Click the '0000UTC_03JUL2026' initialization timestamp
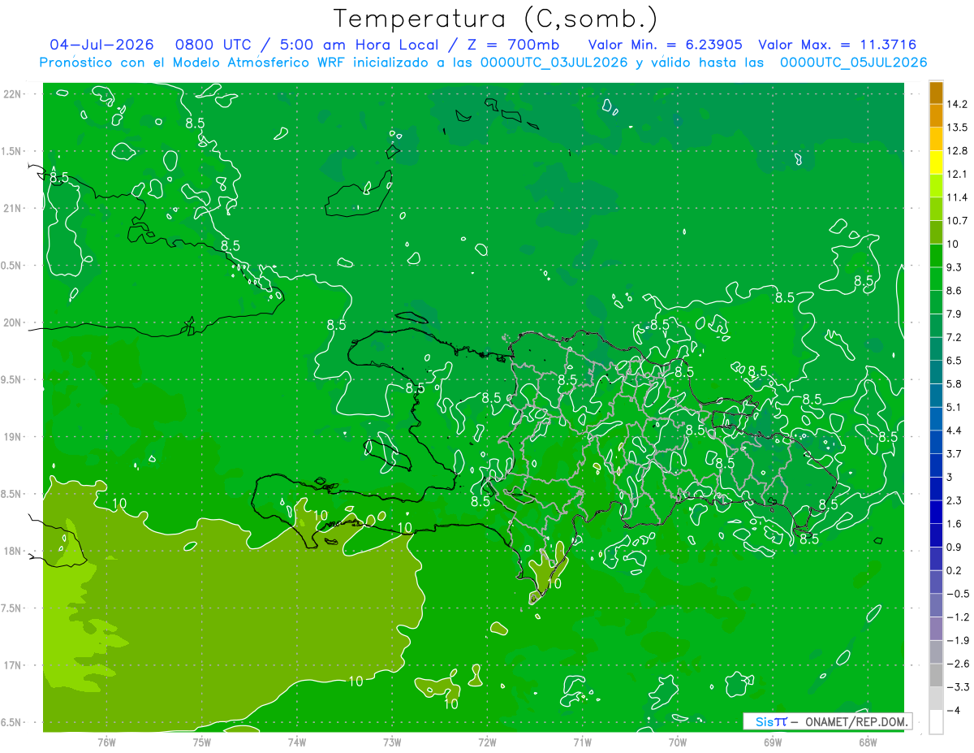Viewport: 974px width, 753px height. (x=554, y=63)
